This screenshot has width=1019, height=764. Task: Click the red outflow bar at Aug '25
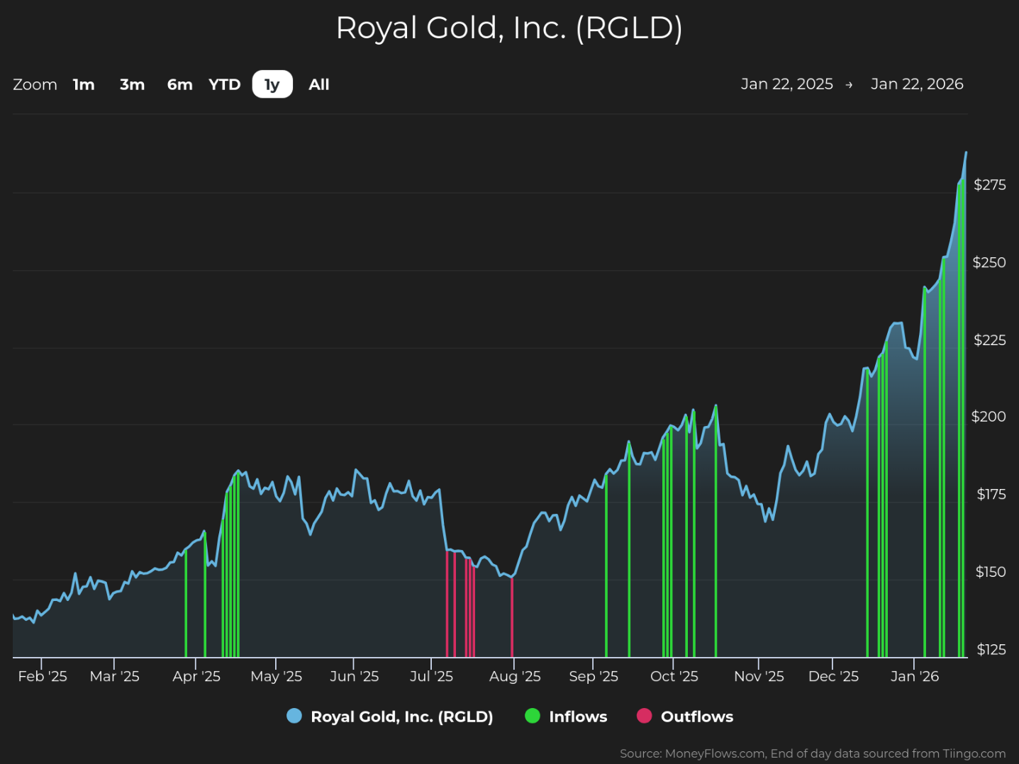point(512,617)
